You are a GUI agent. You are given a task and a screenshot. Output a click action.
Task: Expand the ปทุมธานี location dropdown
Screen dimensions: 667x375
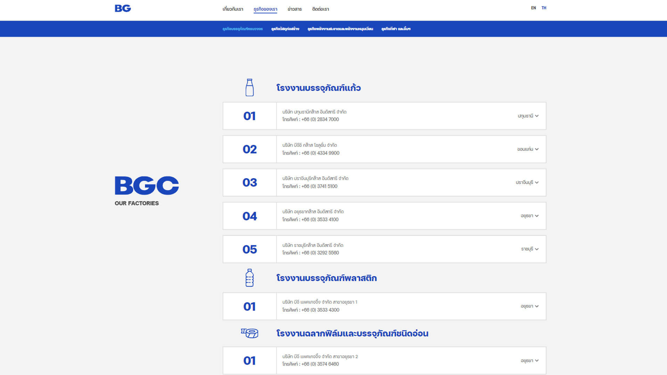pos(528,116)
